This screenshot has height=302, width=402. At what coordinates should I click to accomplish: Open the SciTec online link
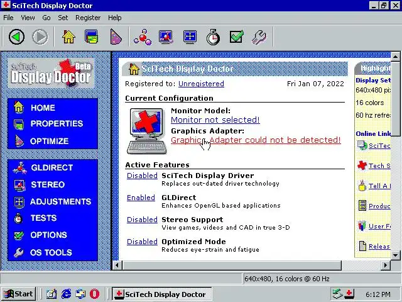(x=379, y=145)
